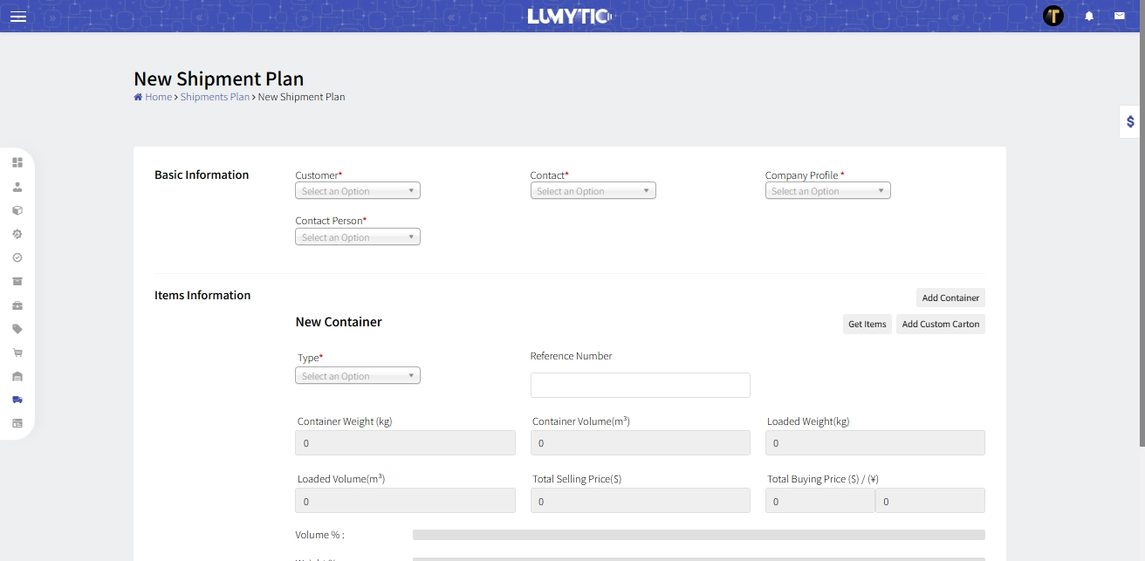This screenshot has height=561, width=1145.
Task: Open the container Type dropdown
Action: pyautogui.click(x=357, y=375)
